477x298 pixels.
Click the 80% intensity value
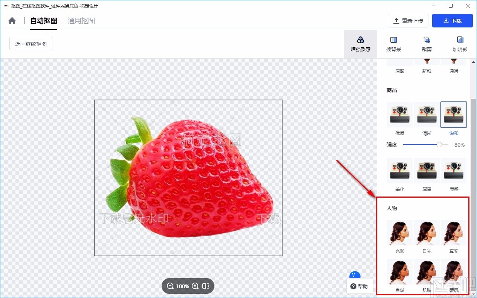[459, 145]
